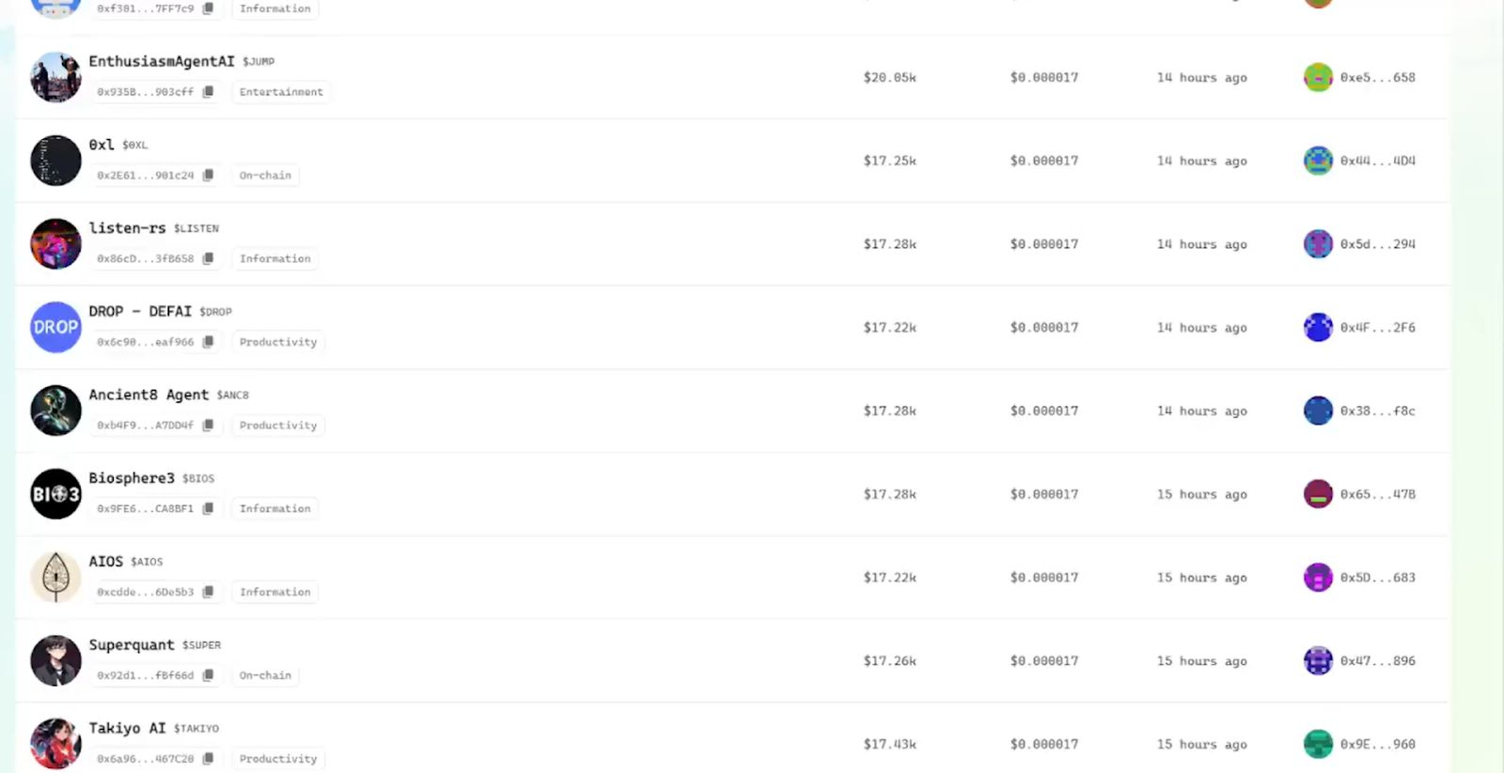Select the Information tag on AIOS
Image resolution: width=1504 pixels, height=773 pixels.
click(274, 592)
